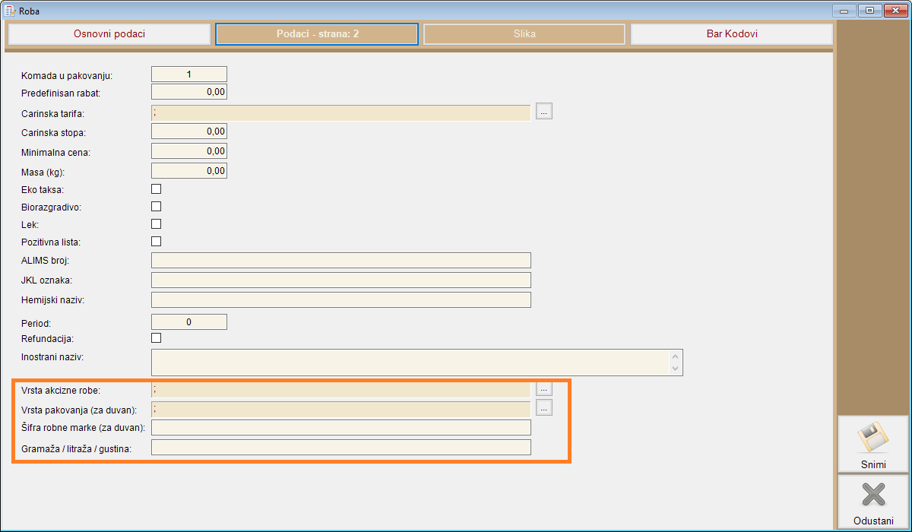Open Vrsta akcizne robe lookup button
Image resolution: width=912 pixels, height=532 pixels.
pos(543,388)
